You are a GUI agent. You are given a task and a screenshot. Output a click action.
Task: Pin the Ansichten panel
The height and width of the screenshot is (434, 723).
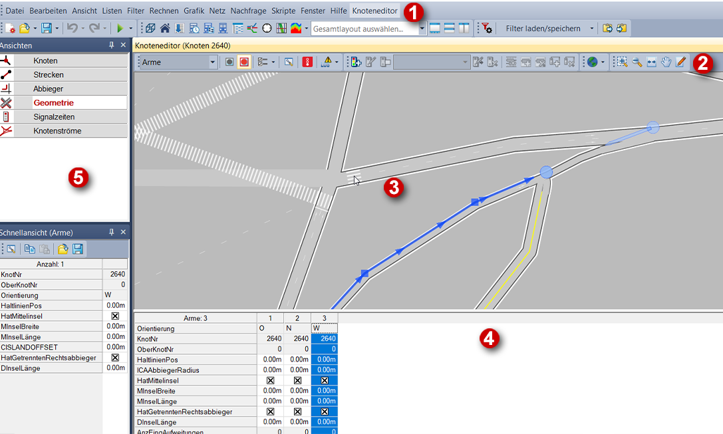tap(111, 45)
